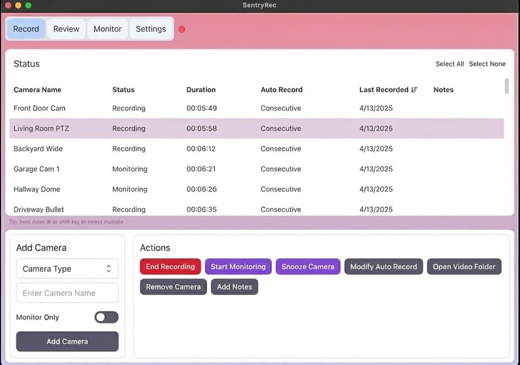Image resolution: width=520 pixels, height=365 pixels.
Task: Click the Enter Camera Name field
Action: pos(67,293)
